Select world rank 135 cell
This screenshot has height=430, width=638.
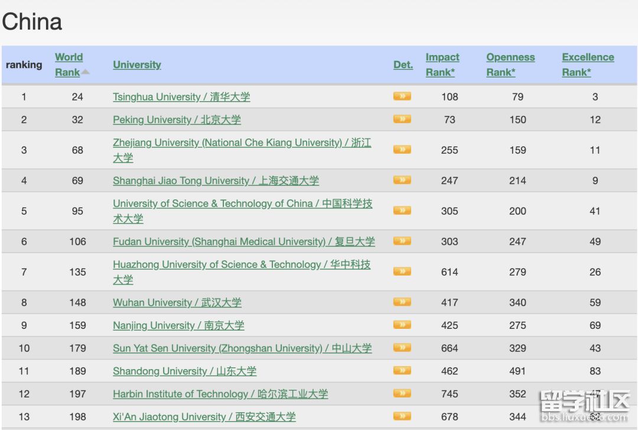pyautogui.click(x=77, y=272)
